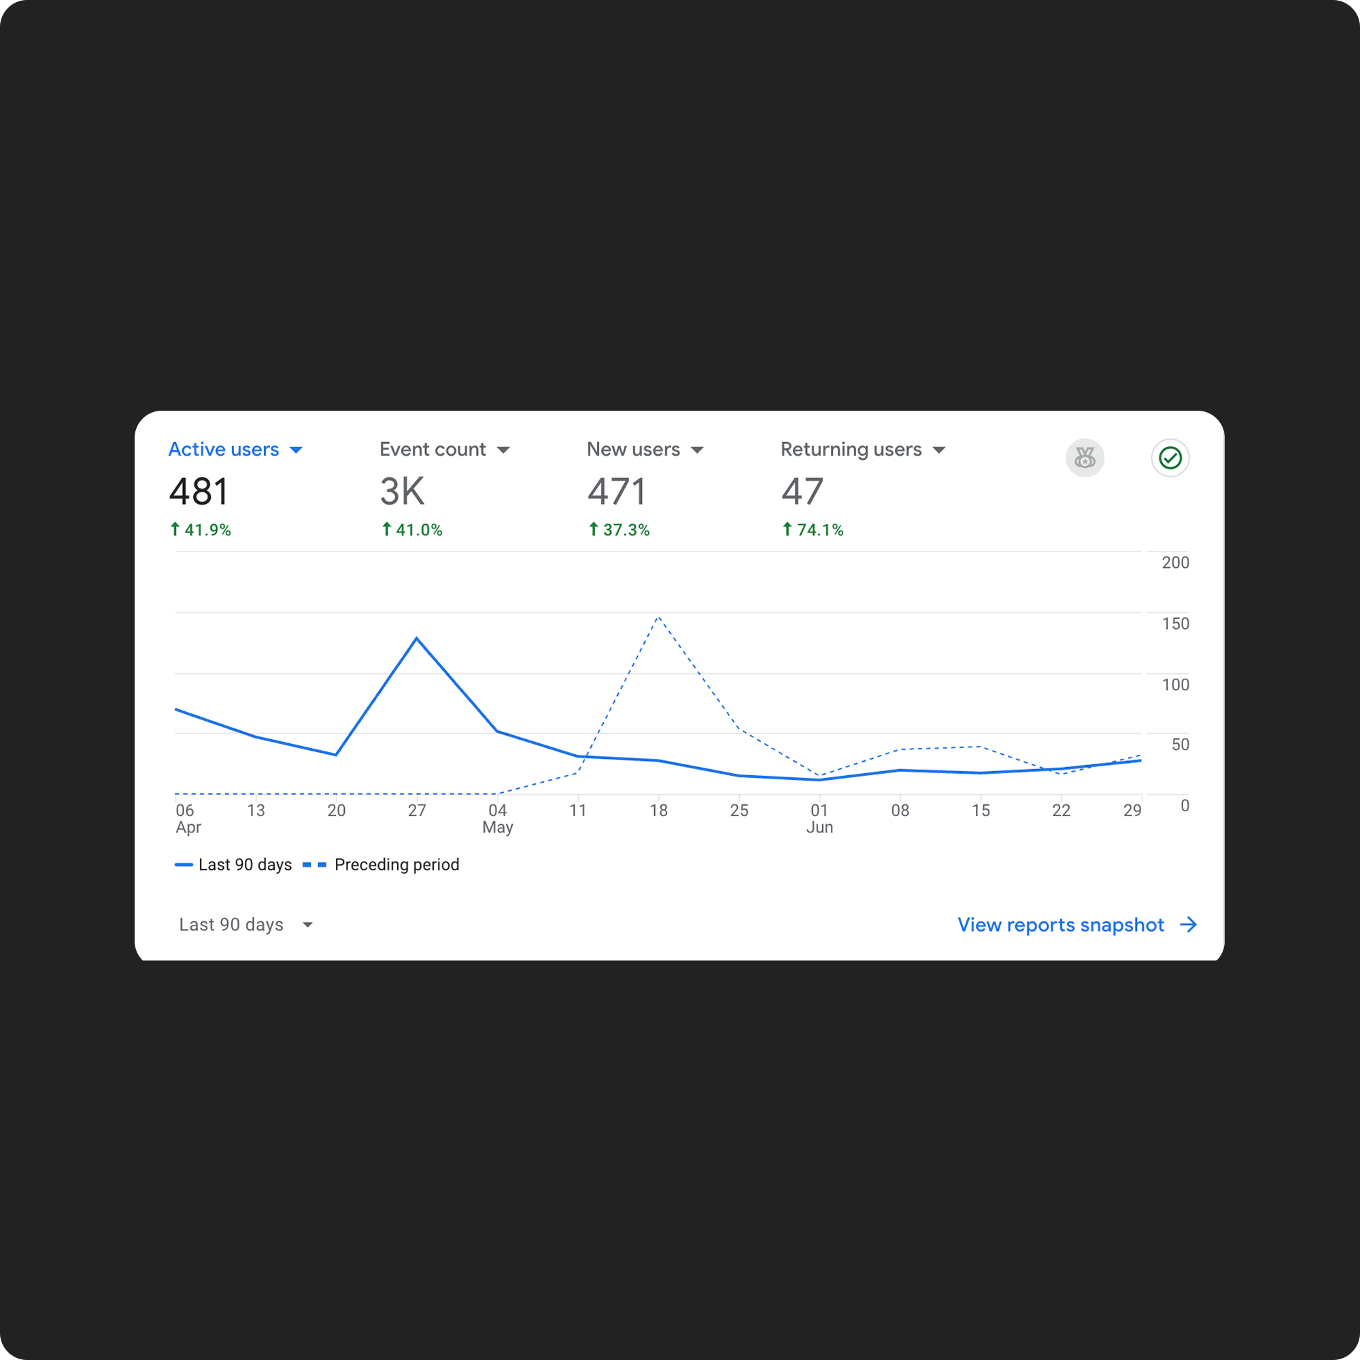Click the 29 date axis label
The image size is (1360, 1360).
click(x=1132, y=811)
